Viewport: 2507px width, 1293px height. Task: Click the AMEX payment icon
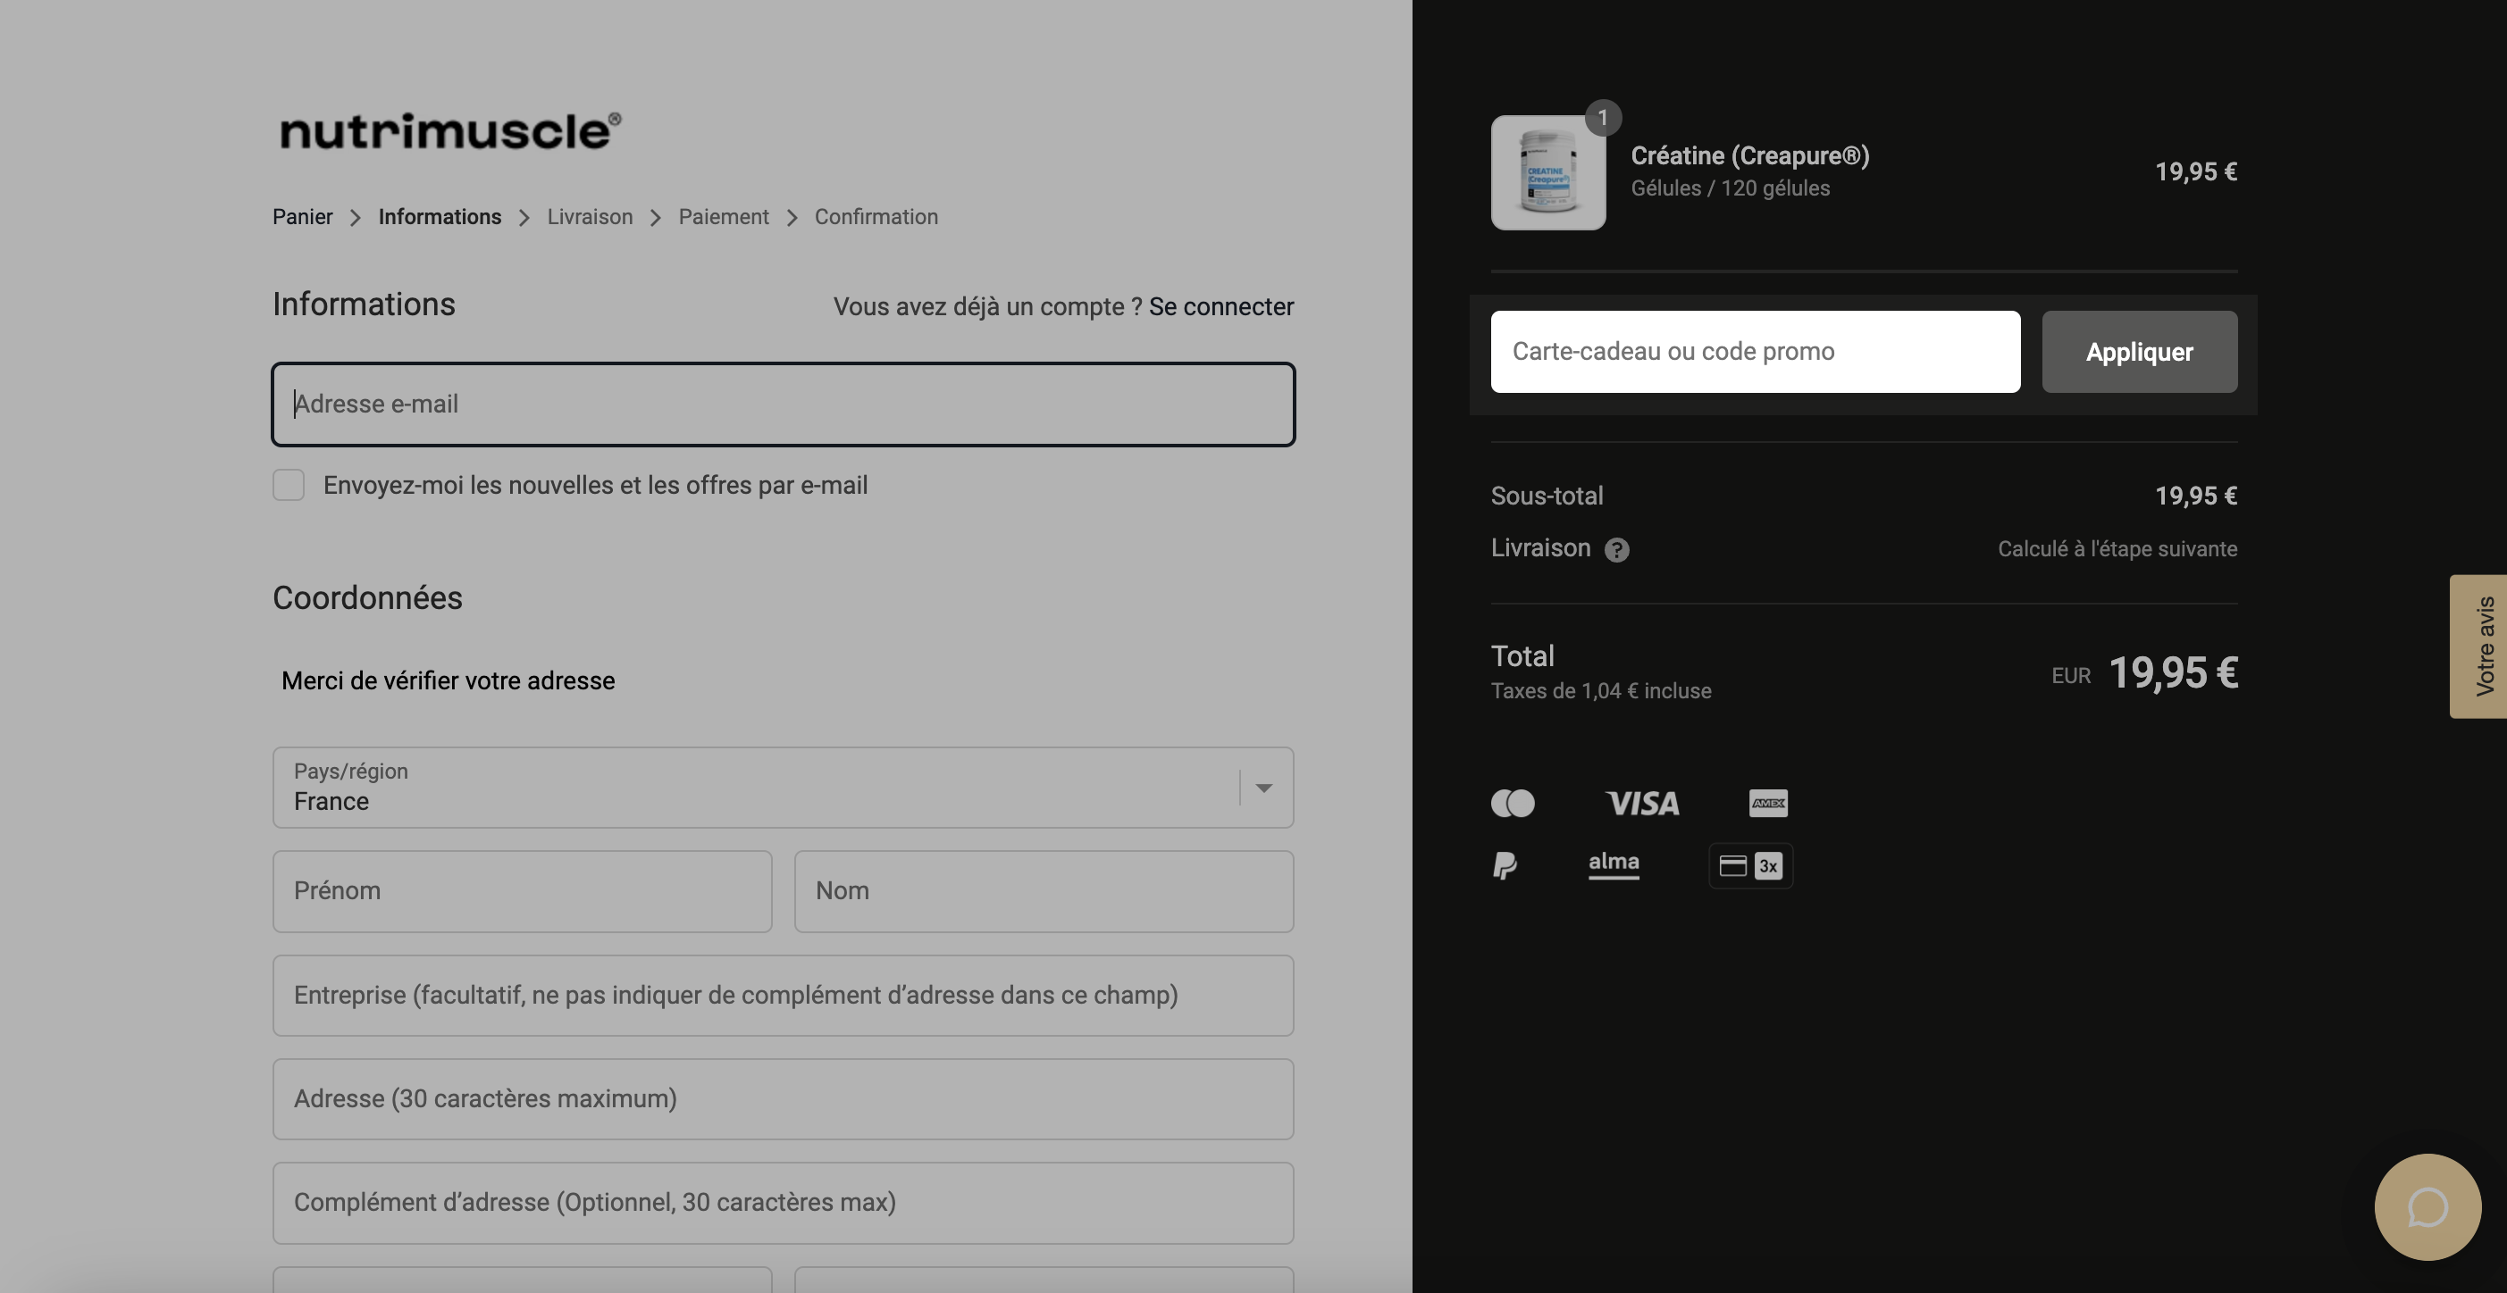click(1768, 803)
